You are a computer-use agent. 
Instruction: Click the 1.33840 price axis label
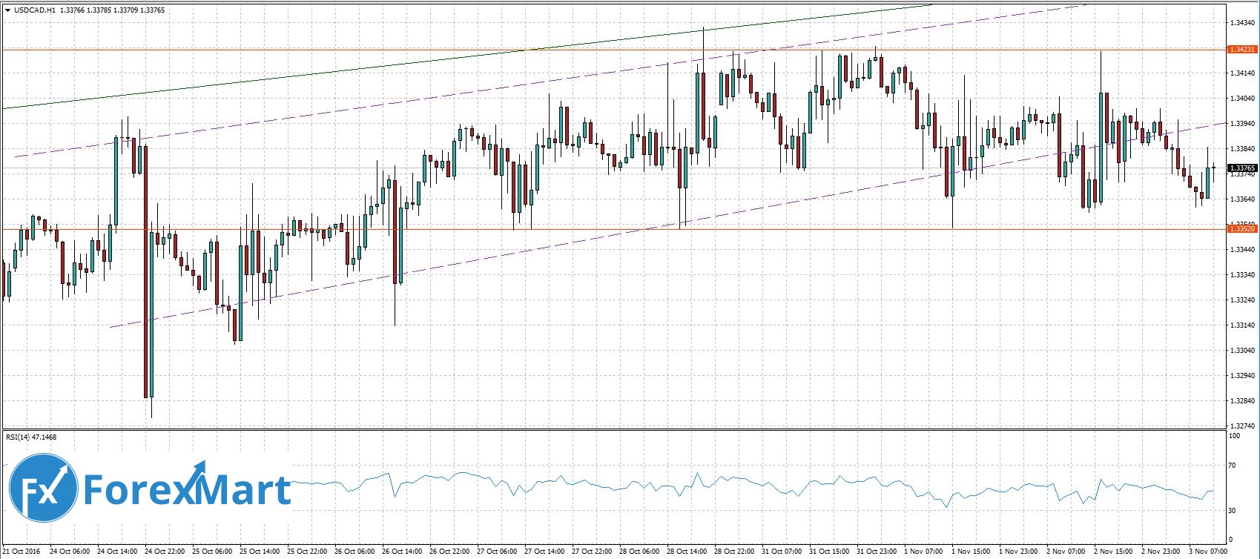1241,149
